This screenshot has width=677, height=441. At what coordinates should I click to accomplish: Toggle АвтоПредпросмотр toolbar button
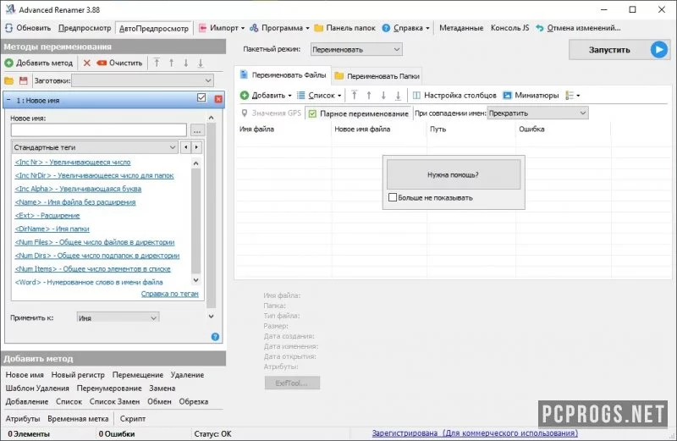tap(154, 29)
